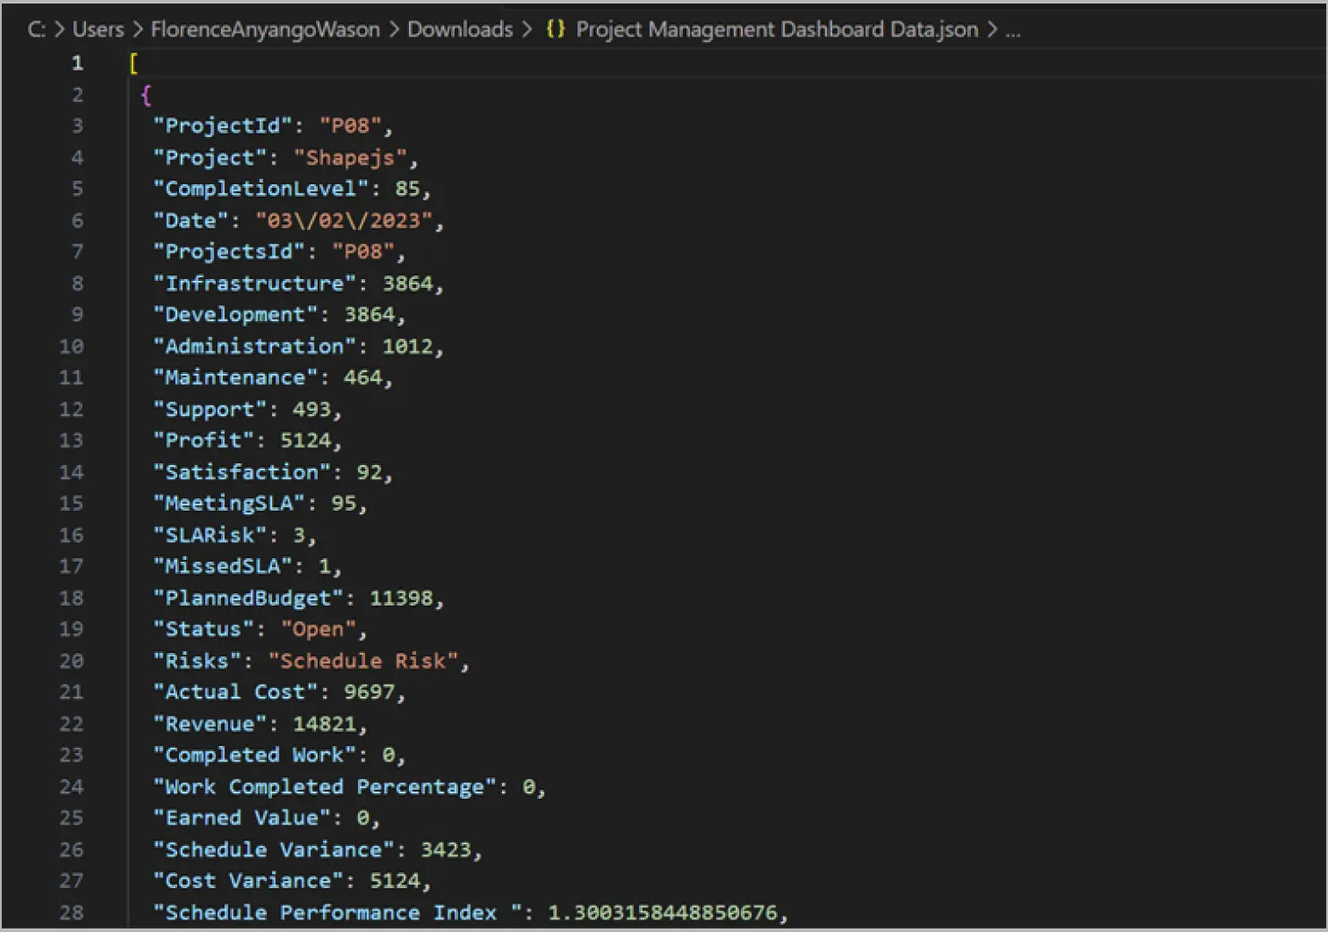
Task: Click the Schedule Performance Index key
Action: 331,912
